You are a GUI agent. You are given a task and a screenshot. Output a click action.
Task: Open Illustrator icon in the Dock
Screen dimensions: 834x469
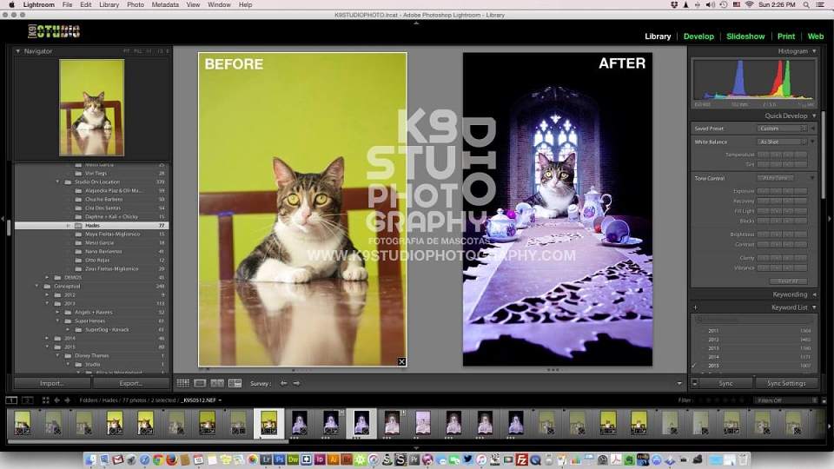[x=334, y=459]
